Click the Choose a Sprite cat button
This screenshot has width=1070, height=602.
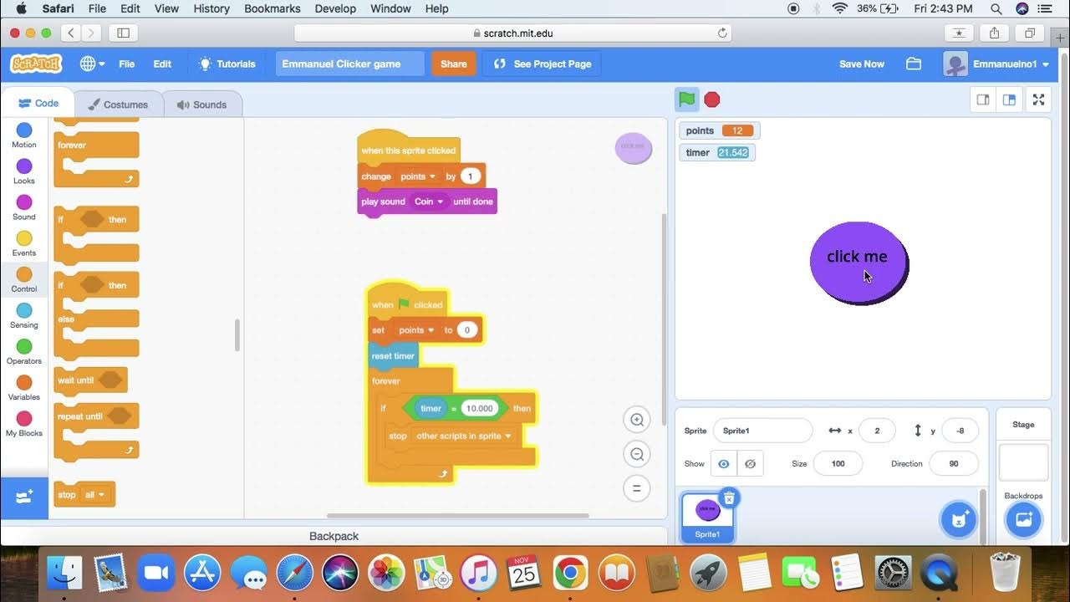pyautogui.click(x=958, y=519)
